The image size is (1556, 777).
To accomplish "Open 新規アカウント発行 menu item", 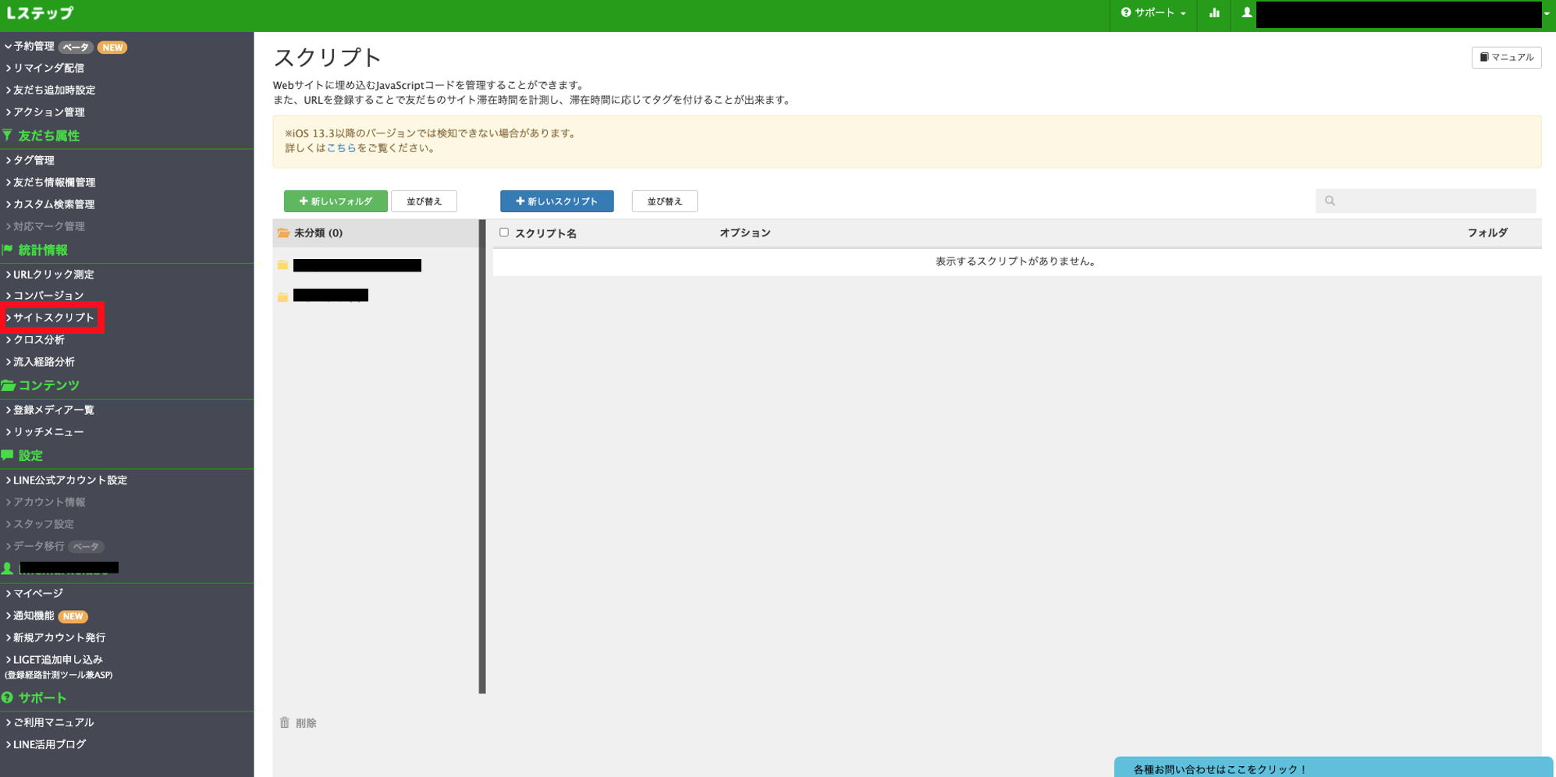I will click(x=55, y=638).
